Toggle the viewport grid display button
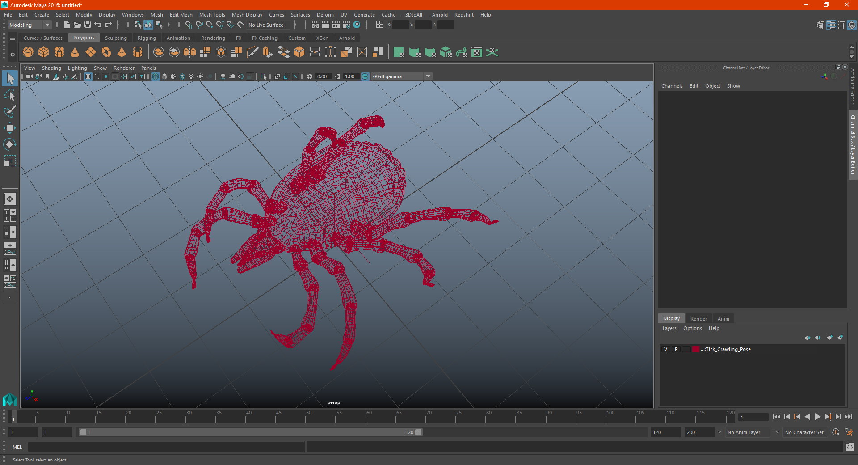The image size is (858, 465). [88, 76]
